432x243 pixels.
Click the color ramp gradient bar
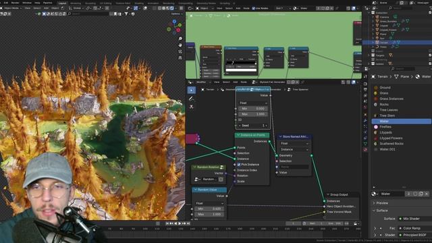point(242,63)
